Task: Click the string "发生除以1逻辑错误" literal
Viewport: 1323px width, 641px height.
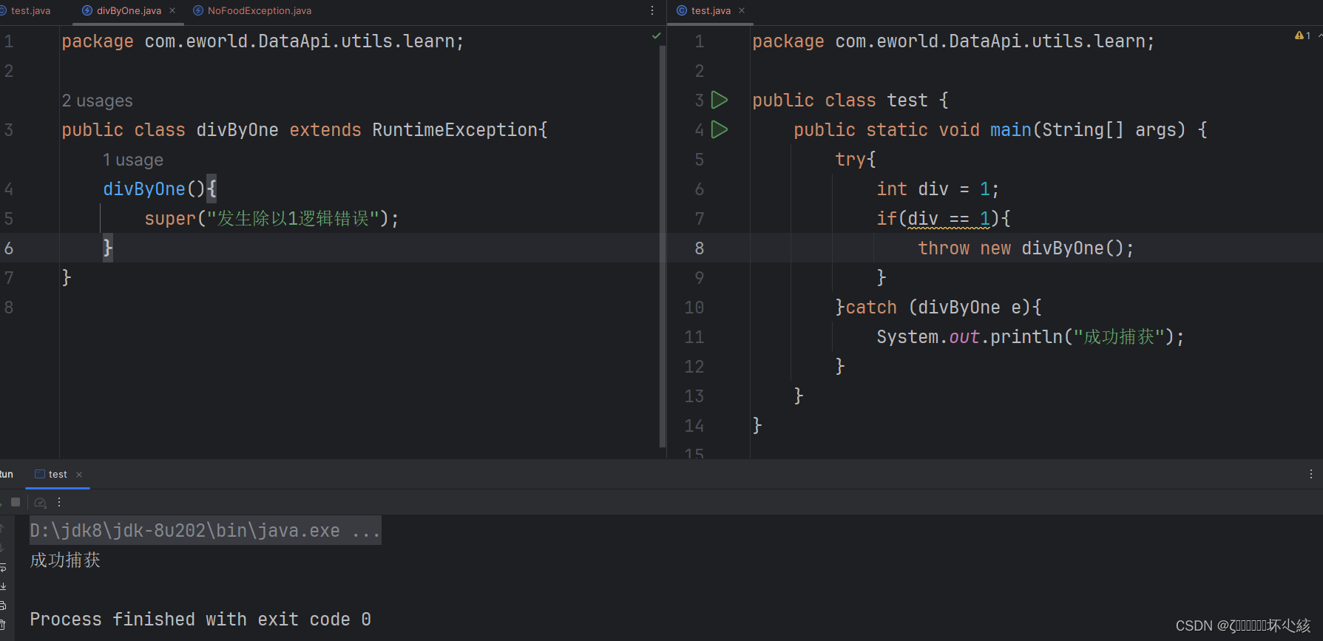Action: (x=293, y=219)
